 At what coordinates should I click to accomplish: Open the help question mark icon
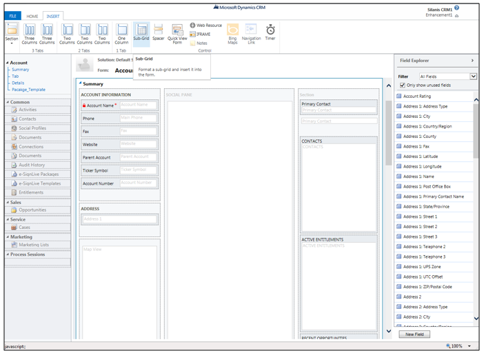click(456, 8)
